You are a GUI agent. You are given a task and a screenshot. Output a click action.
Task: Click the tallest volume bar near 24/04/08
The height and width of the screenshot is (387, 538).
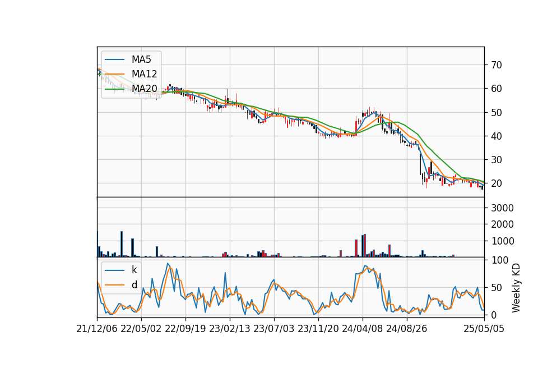tap(364, 246)
